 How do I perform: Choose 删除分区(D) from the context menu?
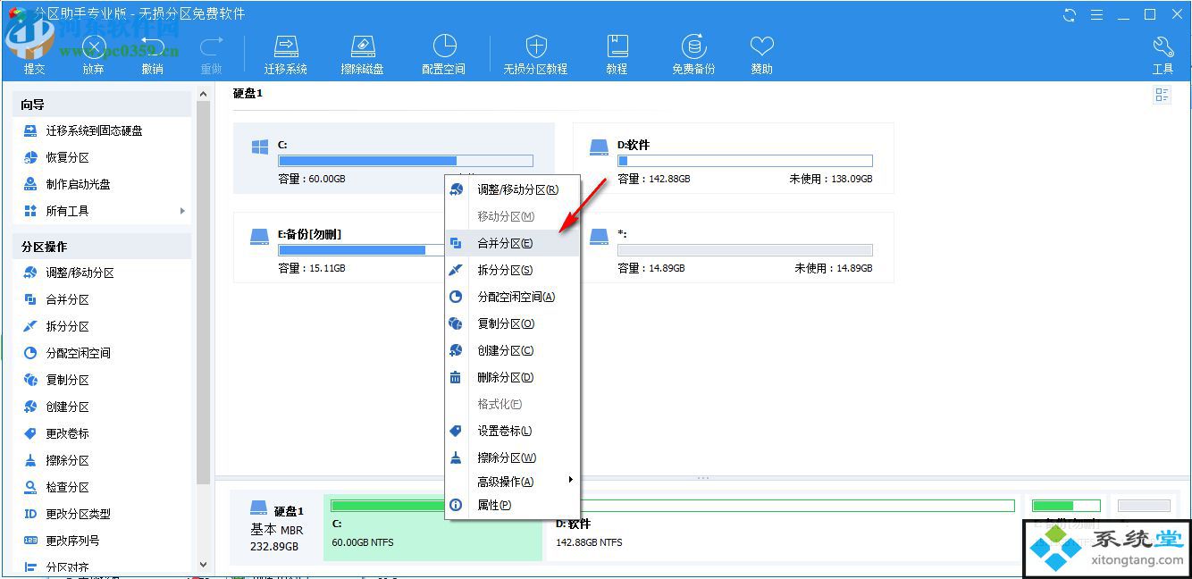[512, 377]
